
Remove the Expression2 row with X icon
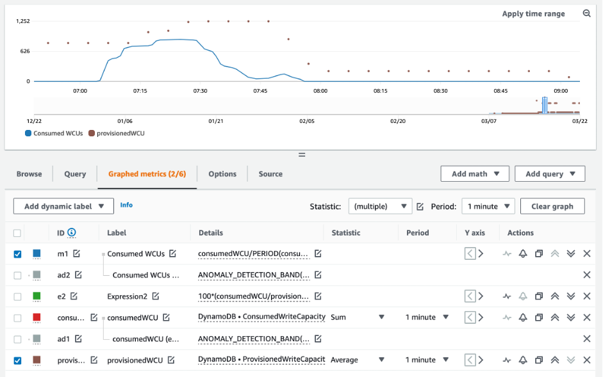click(586, 296)
